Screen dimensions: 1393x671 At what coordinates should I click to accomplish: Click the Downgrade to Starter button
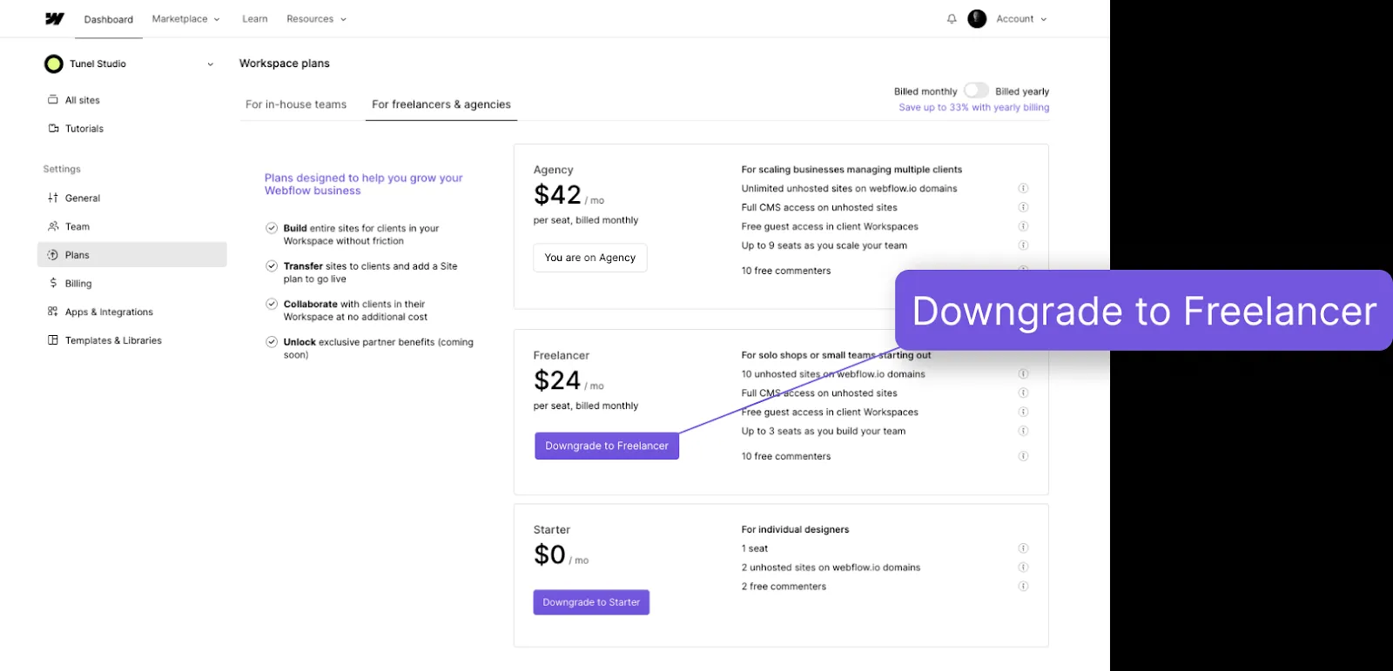click(591, 602)
